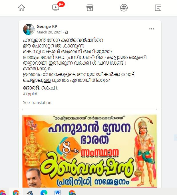The width and height of the screenshot is (177, 195).
Task: Click See Translation under the post
Action: click(37, 103)
